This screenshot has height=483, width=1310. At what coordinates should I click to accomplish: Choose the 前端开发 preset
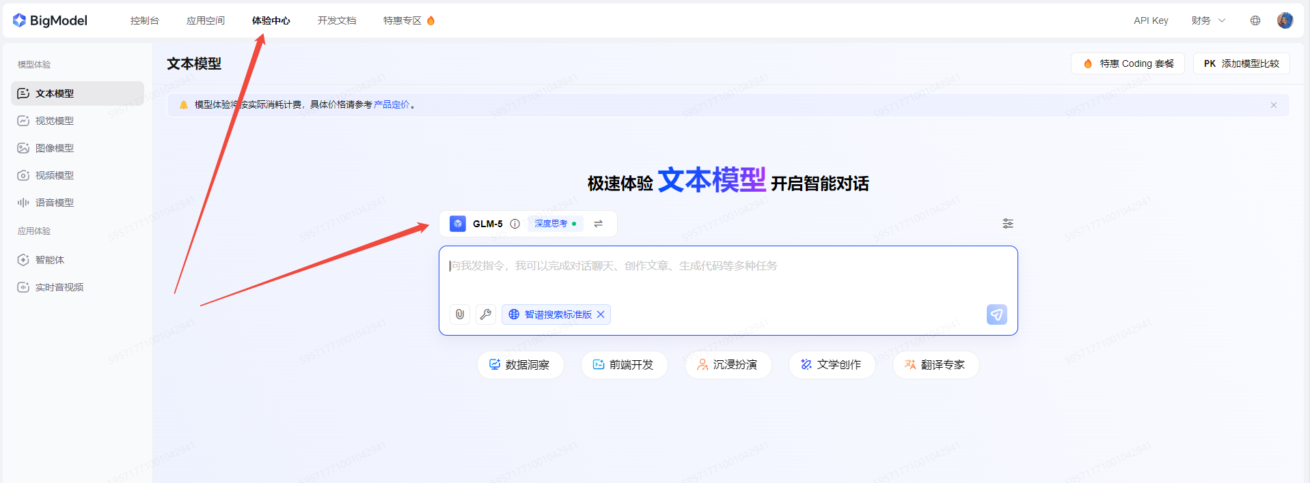coord(625,365)
